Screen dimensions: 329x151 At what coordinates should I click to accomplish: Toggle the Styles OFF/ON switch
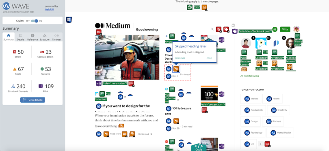point(35,21)
